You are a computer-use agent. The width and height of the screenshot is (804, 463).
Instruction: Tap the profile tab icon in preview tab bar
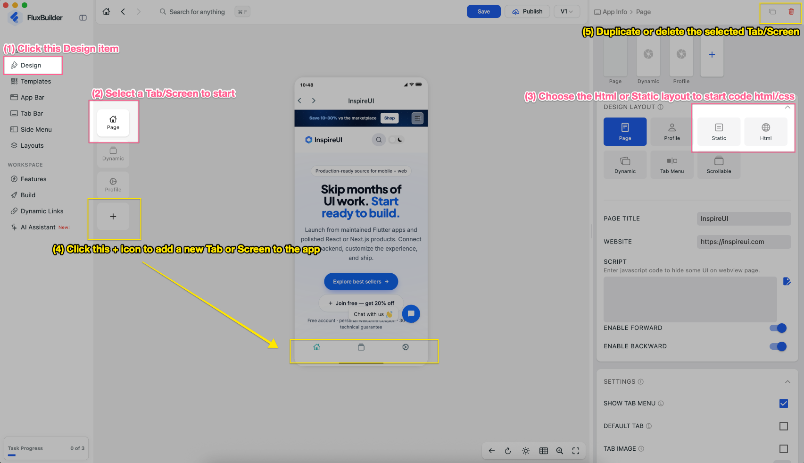click(406, 347)
